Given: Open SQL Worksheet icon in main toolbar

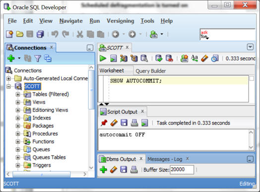Looking at the screenshot, I should (154, 34).
